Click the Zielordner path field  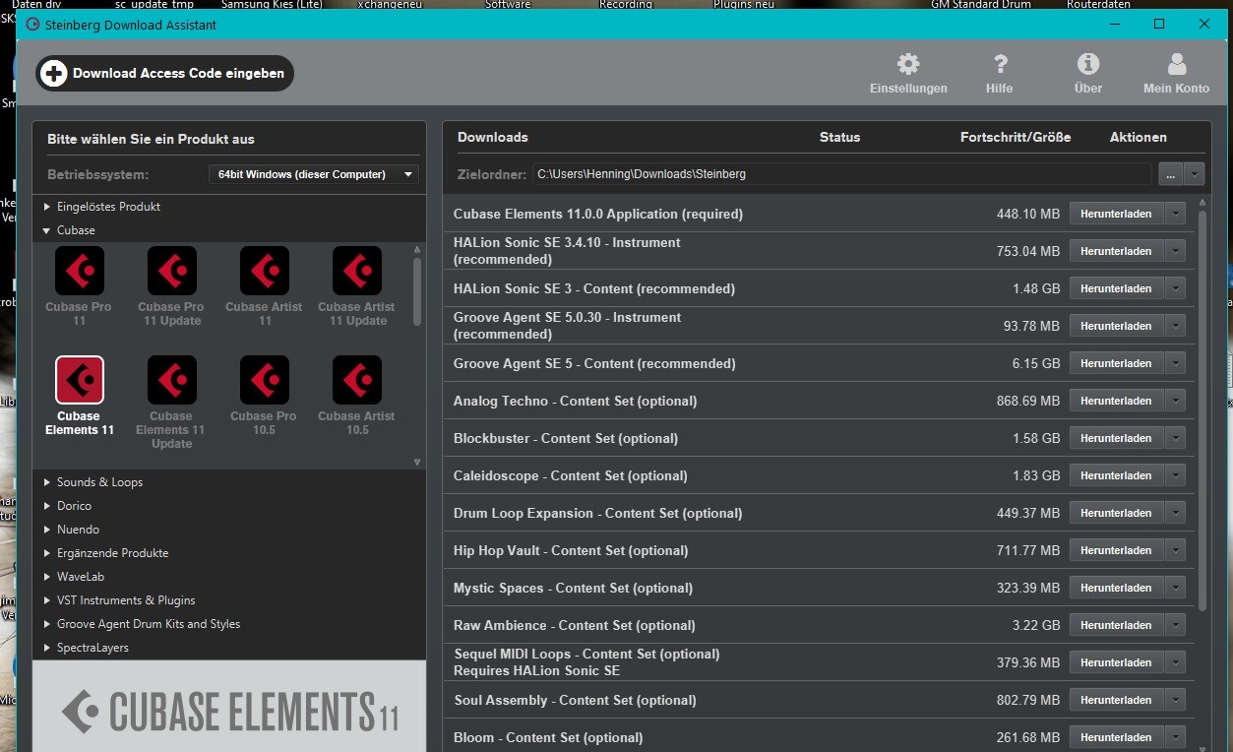[x=842, y=174]
